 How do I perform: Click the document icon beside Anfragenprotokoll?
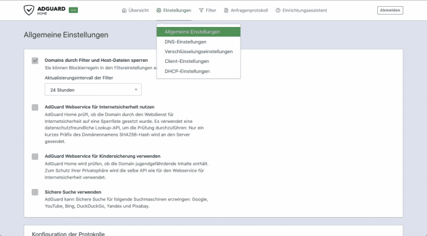[226, 10]
